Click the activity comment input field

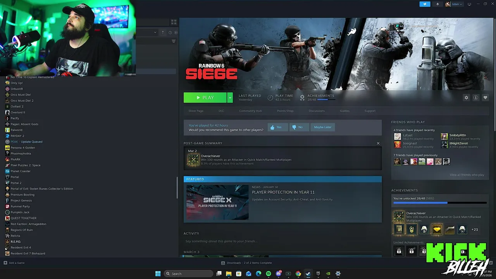[282, 241]
